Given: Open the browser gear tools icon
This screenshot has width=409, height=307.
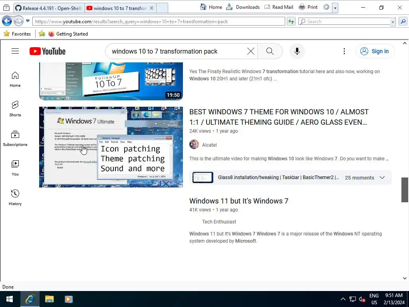Looking at the screenshot, I should point(326,7).
